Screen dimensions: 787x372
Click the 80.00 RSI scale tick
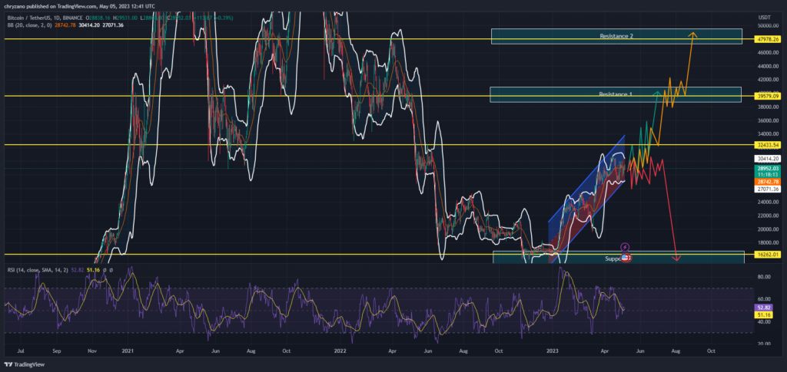pos(764,276)
